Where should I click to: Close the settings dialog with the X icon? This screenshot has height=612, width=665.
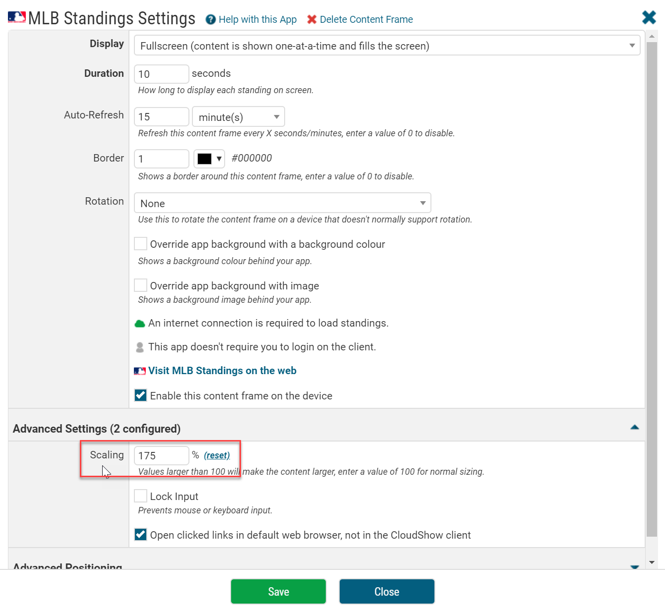649,17
